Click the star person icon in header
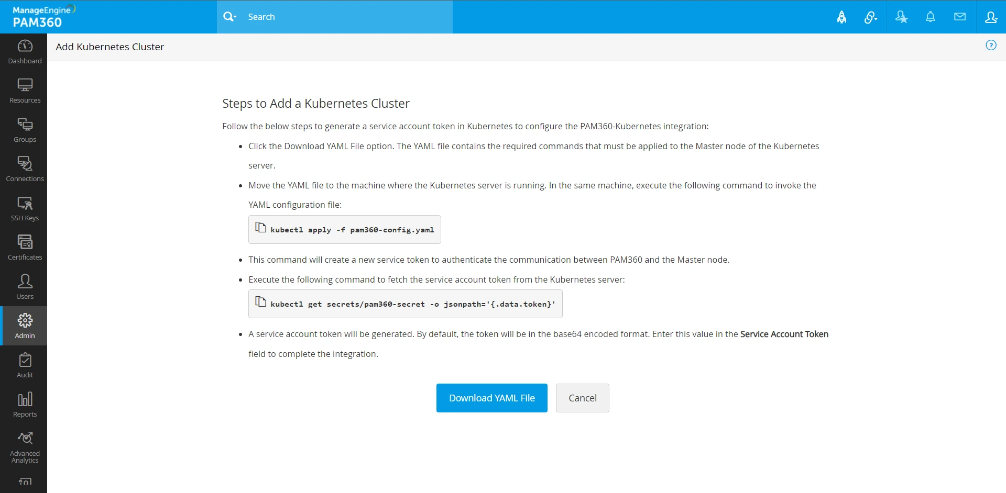Screen dimensions: 1006x493 coord(901,17)
